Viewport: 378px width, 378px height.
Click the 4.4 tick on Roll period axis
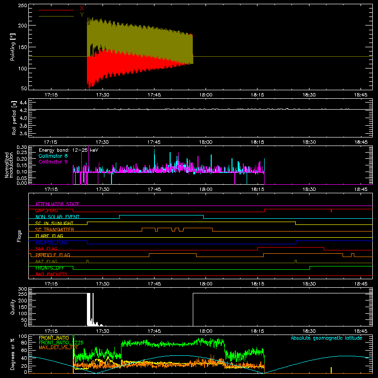(23, 103)
